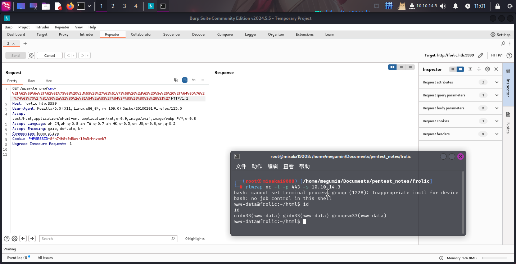The image size is (516, 264).
Task: Open terminal 编辑 menu
Action: (273, 167)
